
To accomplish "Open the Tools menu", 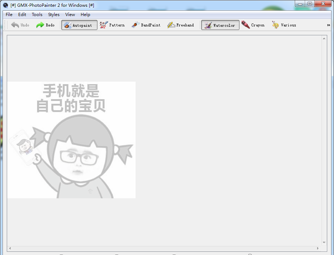I will click(x=37, y=15).
